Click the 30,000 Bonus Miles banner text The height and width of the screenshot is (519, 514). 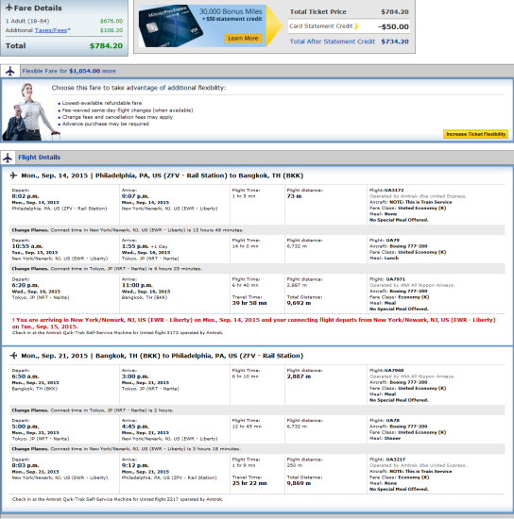click(231, 11)
